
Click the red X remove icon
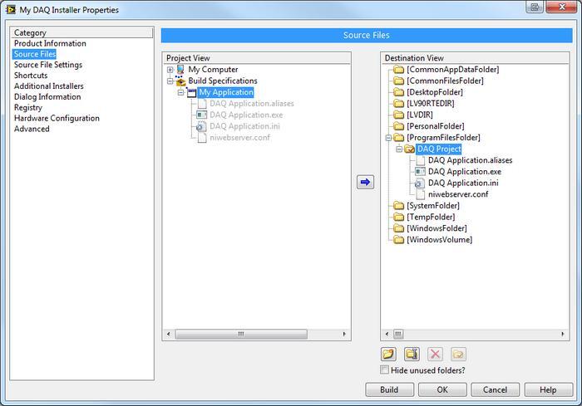[x=435, y=354]
